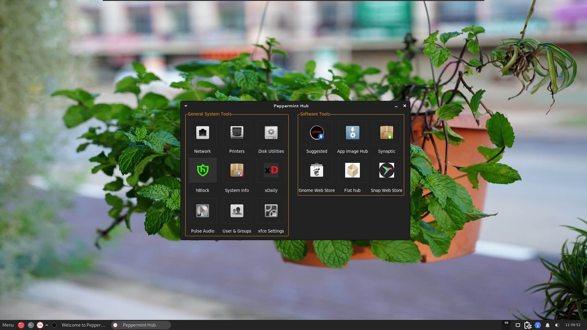Open the System Info viewer

coord(237,170)
